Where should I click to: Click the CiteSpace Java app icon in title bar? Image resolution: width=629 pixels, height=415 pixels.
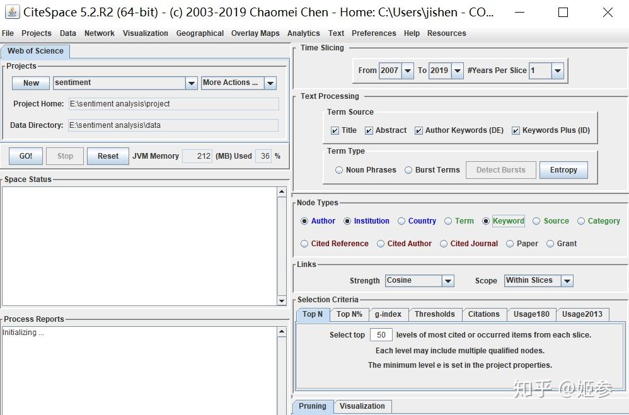click(x=12, y=12)
